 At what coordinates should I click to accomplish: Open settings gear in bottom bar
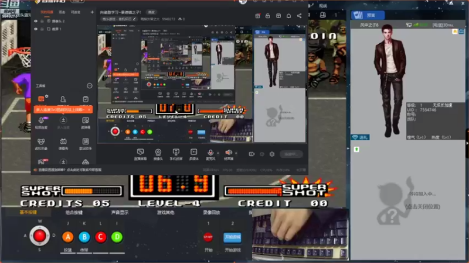272,154
